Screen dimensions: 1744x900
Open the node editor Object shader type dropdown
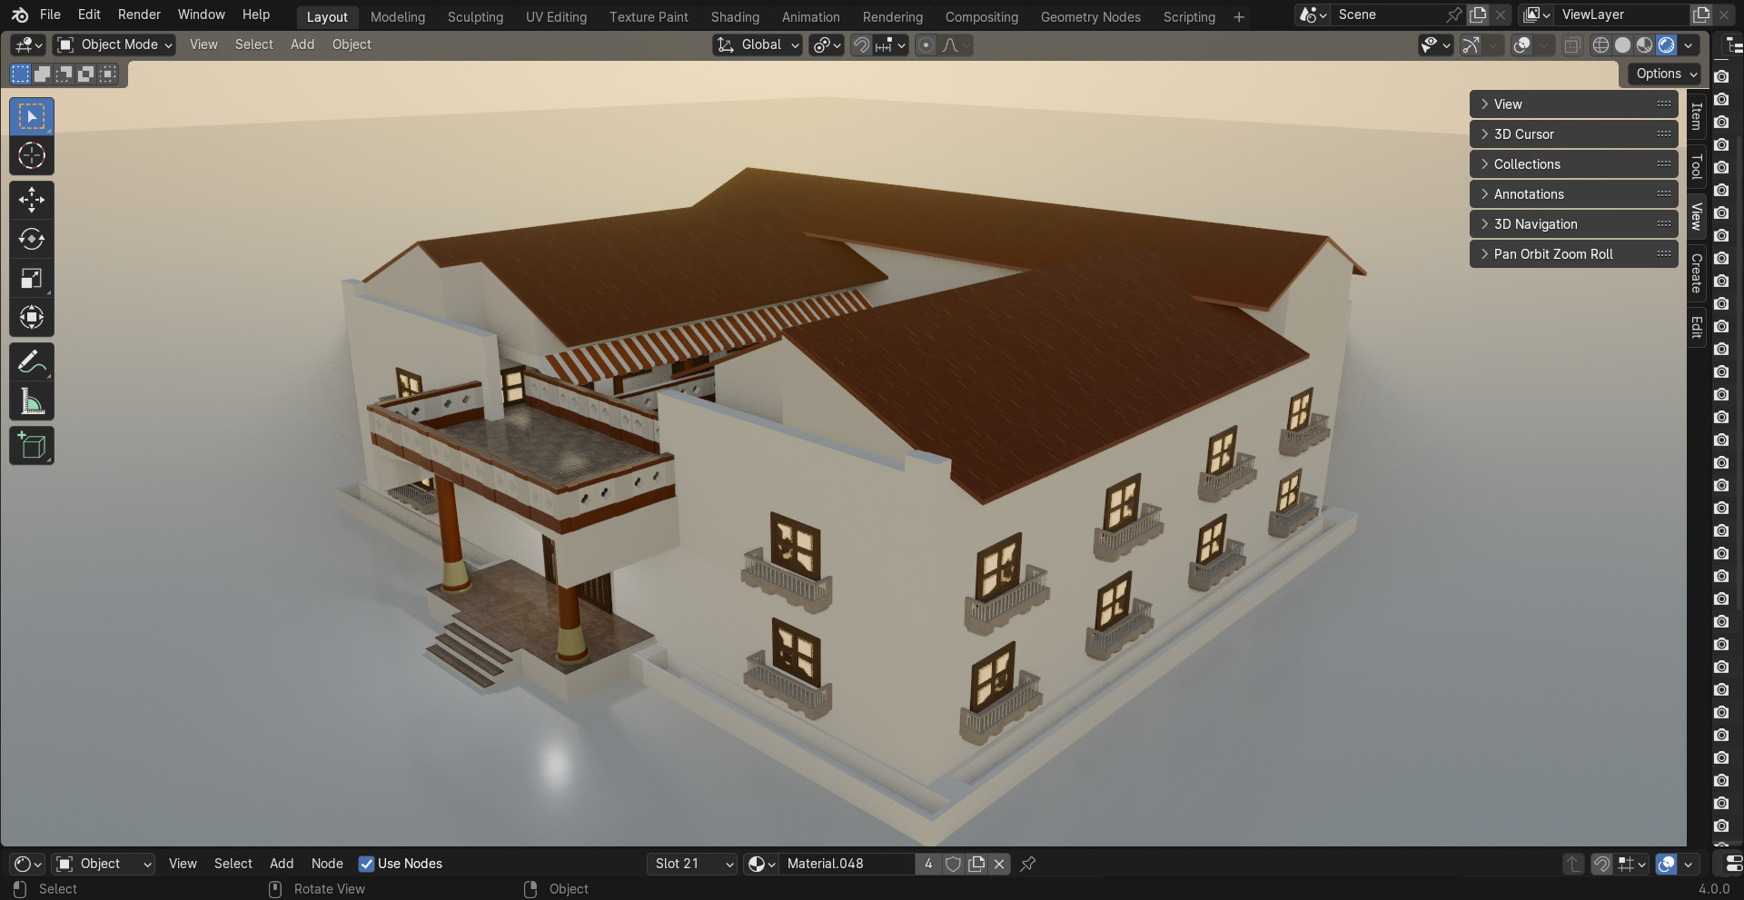coord(103,864)
